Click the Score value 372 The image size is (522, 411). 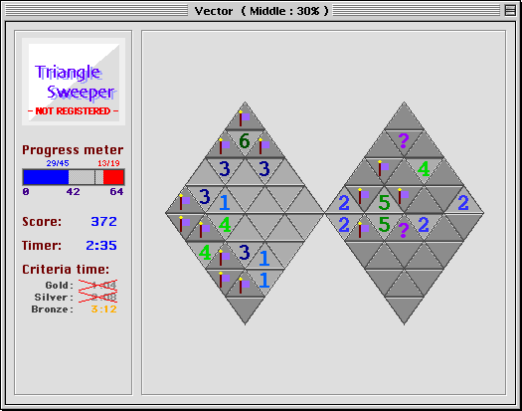(x=103, y=221)
